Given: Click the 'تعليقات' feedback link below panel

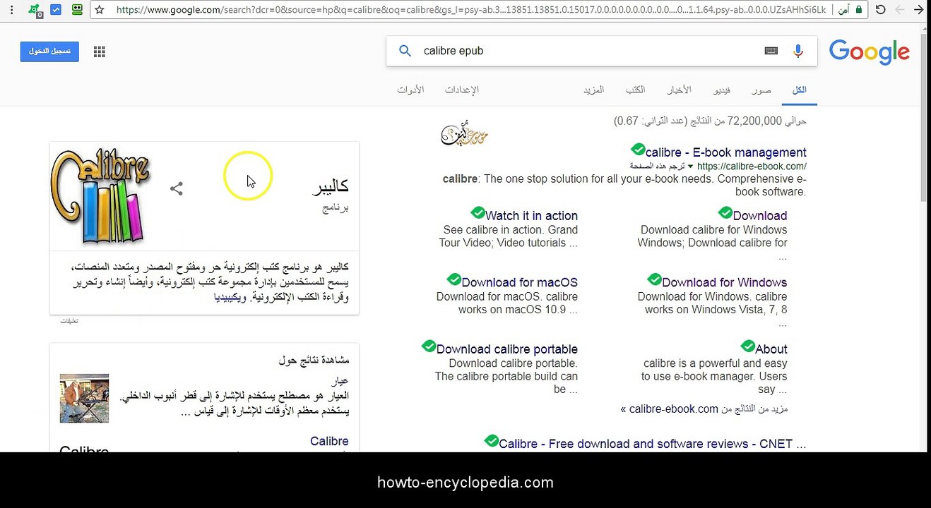Looking at the screenshot, I should click(x=69, y=321).
